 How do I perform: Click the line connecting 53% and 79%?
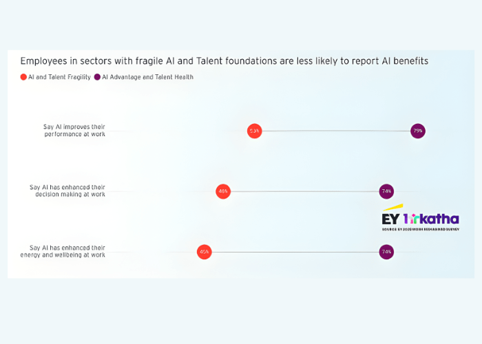(x=336, y=131)
